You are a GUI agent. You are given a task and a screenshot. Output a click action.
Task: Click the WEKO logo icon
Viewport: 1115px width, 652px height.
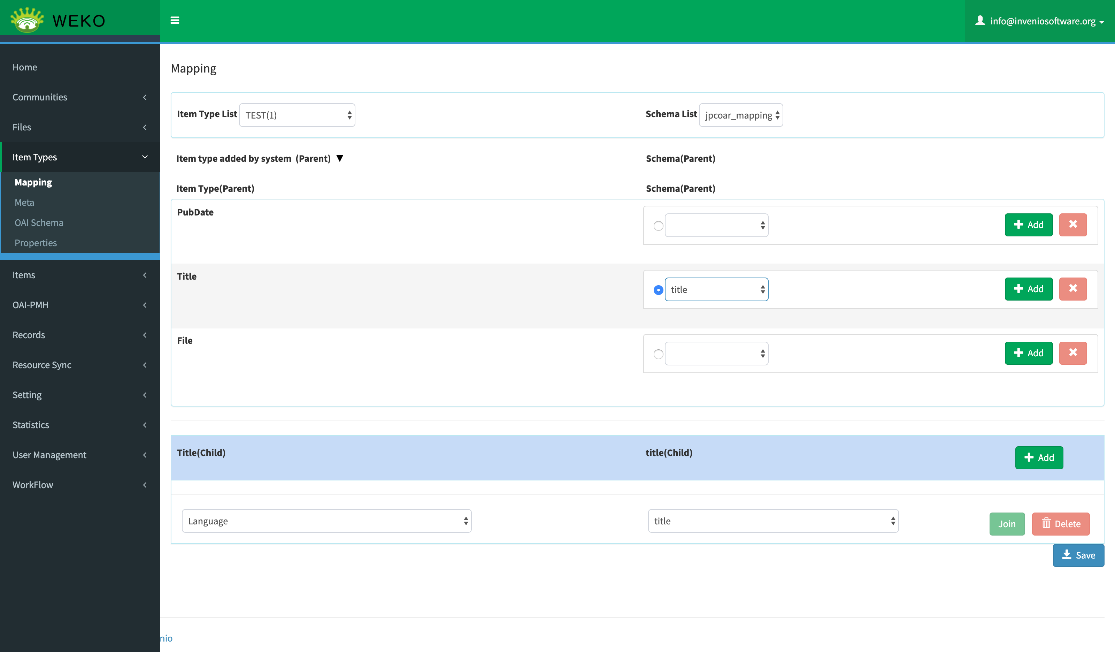[28, 20]
